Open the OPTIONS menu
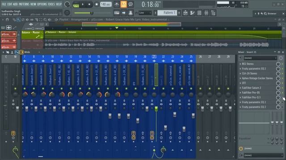The height and width of the screenshot is (160, 286). click(42, 4)
